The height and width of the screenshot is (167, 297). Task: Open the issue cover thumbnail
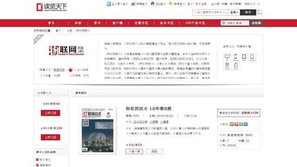(97, 130)
